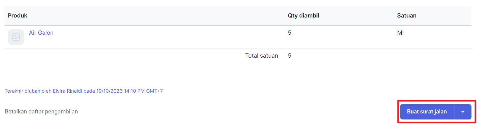Screen dimensions: 479x124
Task: Click the Buat surat jalan button
Action: pos(427,112)
